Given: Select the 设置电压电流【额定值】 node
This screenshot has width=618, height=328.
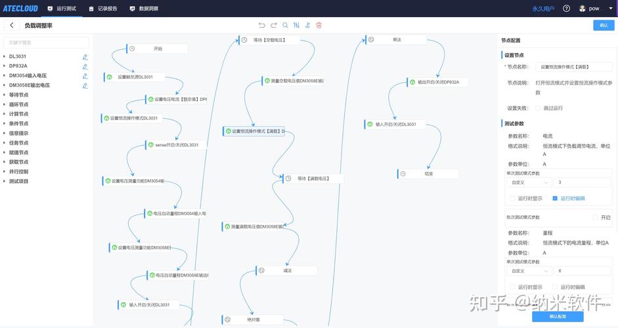Looking at the screenshot, I should [x=177, y=99].
